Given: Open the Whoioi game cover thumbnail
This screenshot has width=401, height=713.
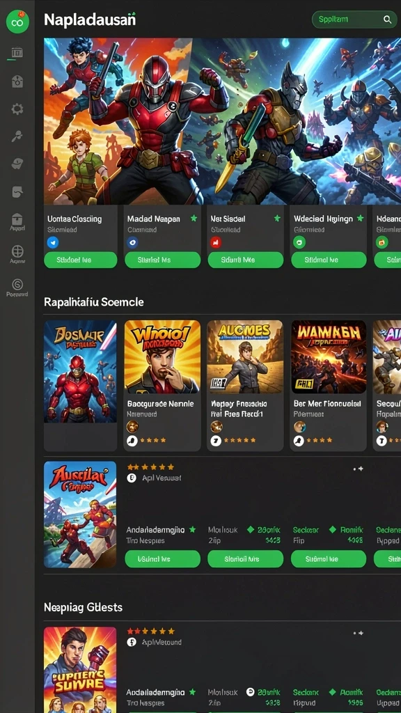Looking at the screenshot, I should [162, 357].
